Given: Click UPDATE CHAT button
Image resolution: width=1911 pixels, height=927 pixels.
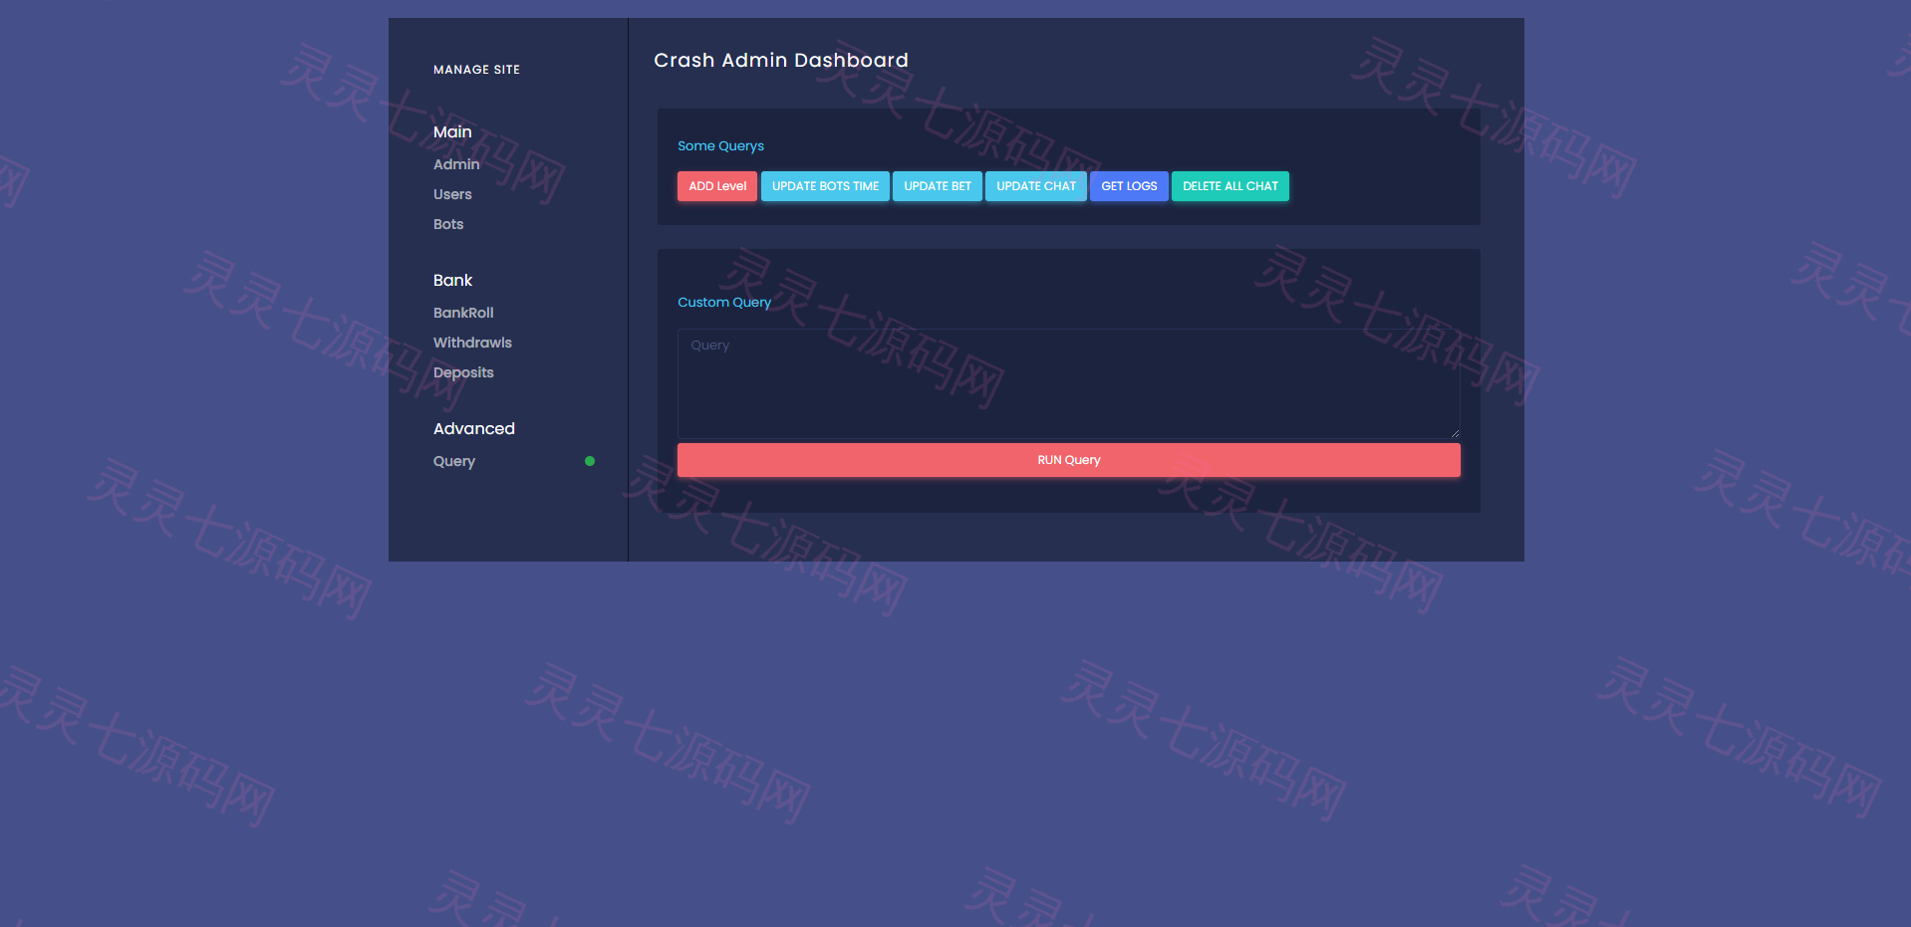Looking at the screenshot, I should coord(1036,186).
